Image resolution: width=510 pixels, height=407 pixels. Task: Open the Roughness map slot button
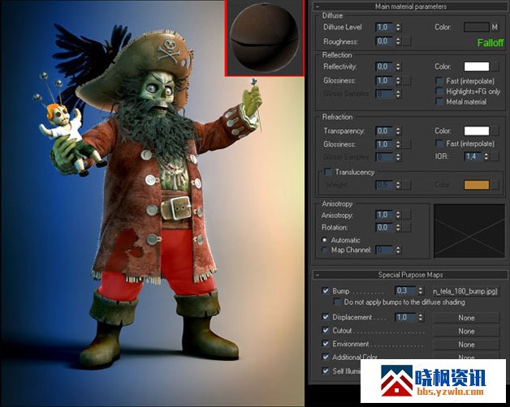(407, 41)
